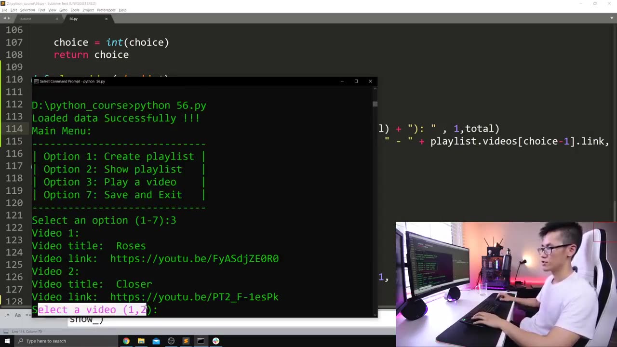Click 'Video title: Closer' in Command Prompt
The image size is (617, 347).
tap(92, 284)
